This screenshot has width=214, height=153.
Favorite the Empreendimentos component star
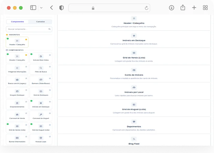coord(26,102)
